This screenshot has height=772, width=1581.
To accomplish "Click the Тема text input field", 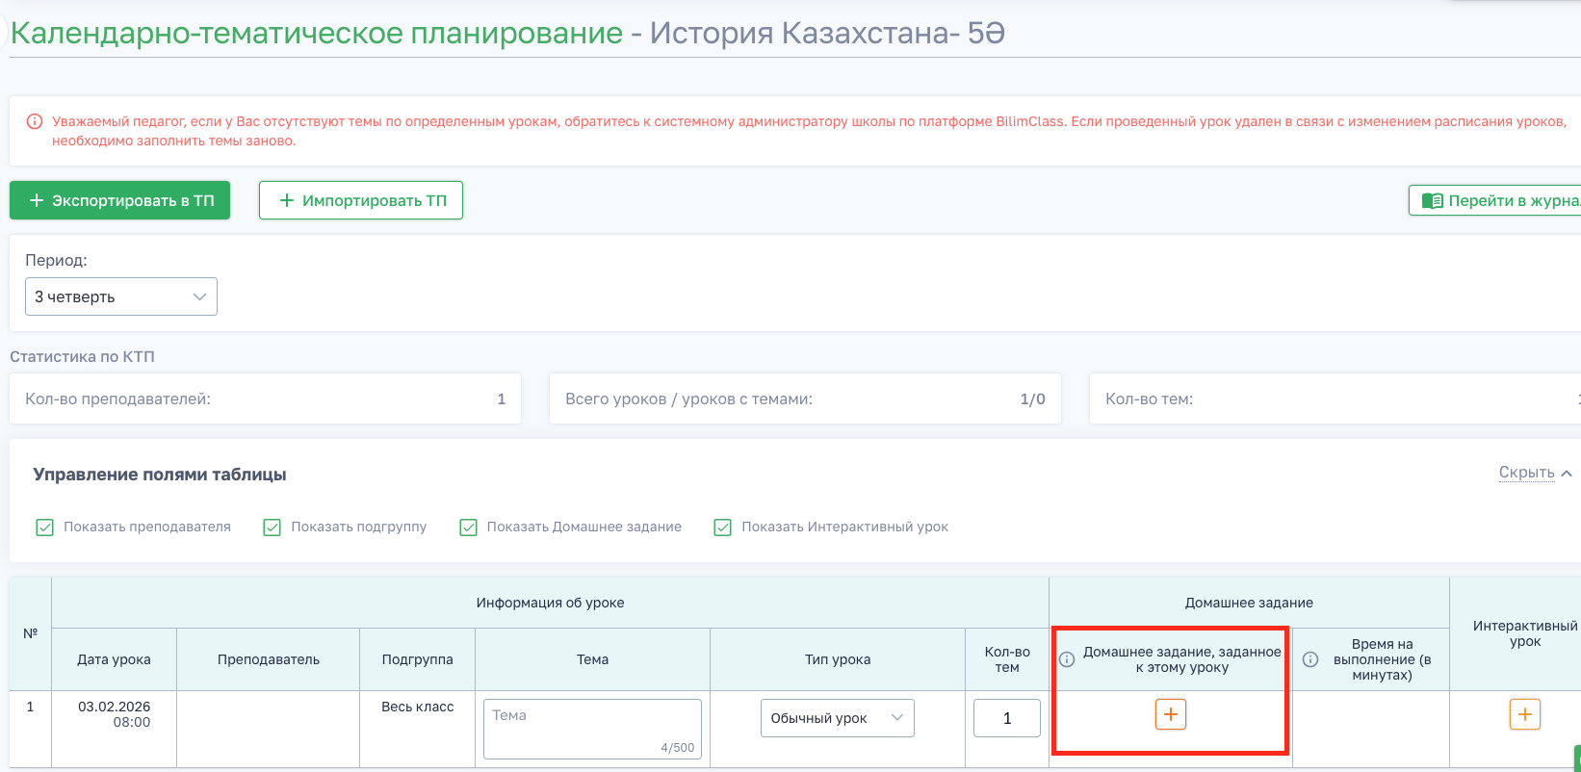I will coord(591,728).
